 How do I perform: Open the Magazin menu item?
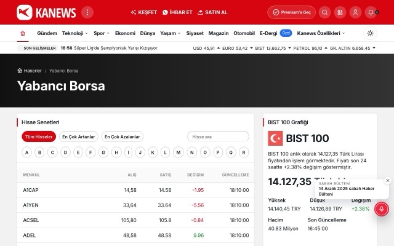pos(219,33)
